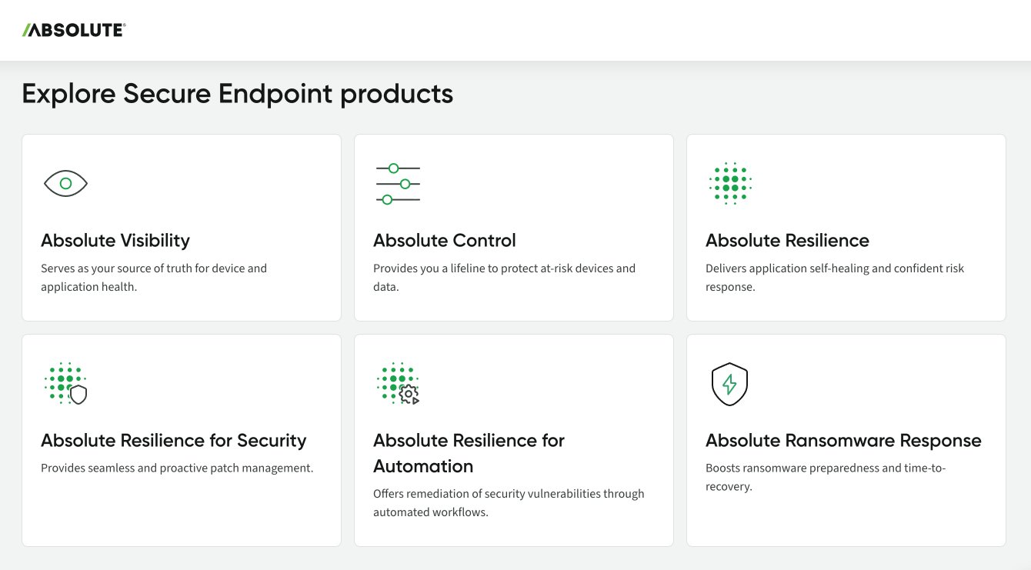1031x570 pixels.
Task: Select the Absolute Control card
Action: [x=514, y=227]
